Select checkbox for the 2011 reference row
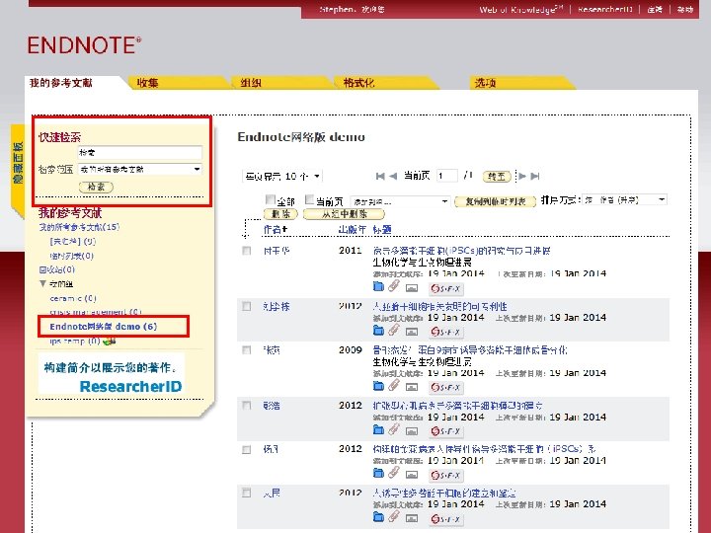The image size is (711, 533). (247, 251)
